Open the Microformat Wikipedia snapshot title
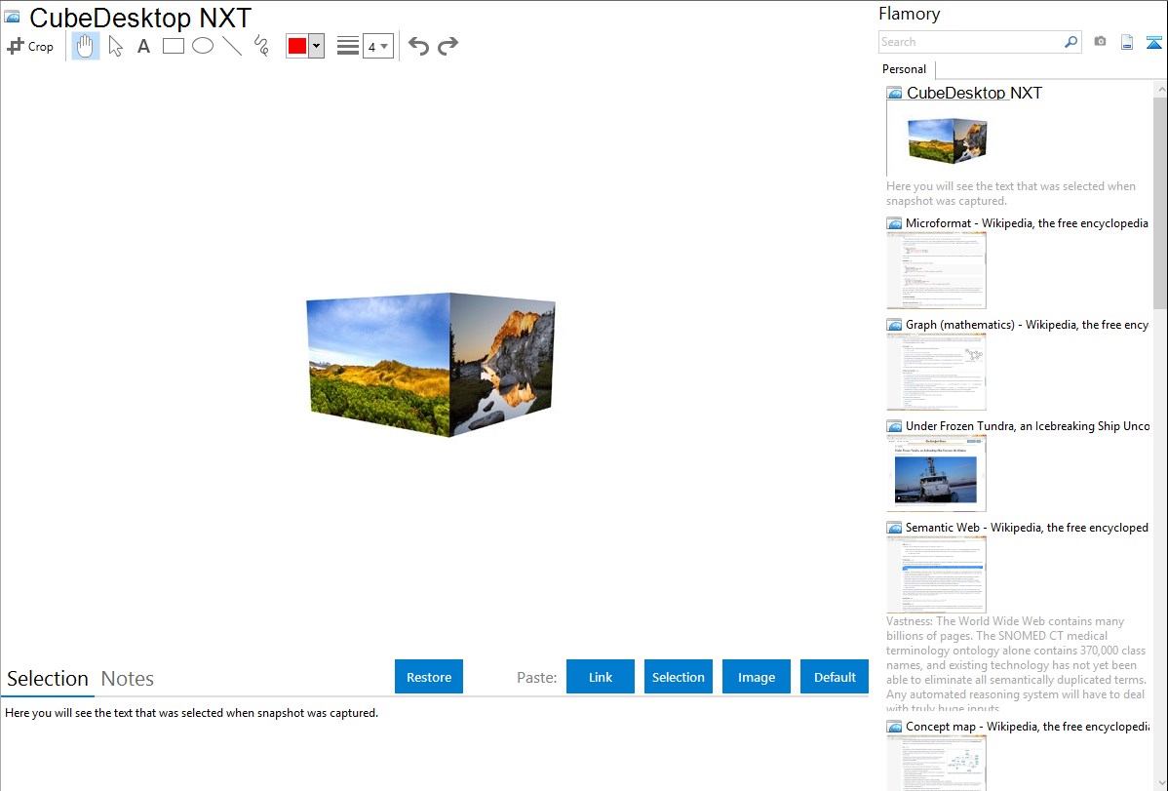The width and height of the screenshot is (1168, 791). [x=1027, y=223]
